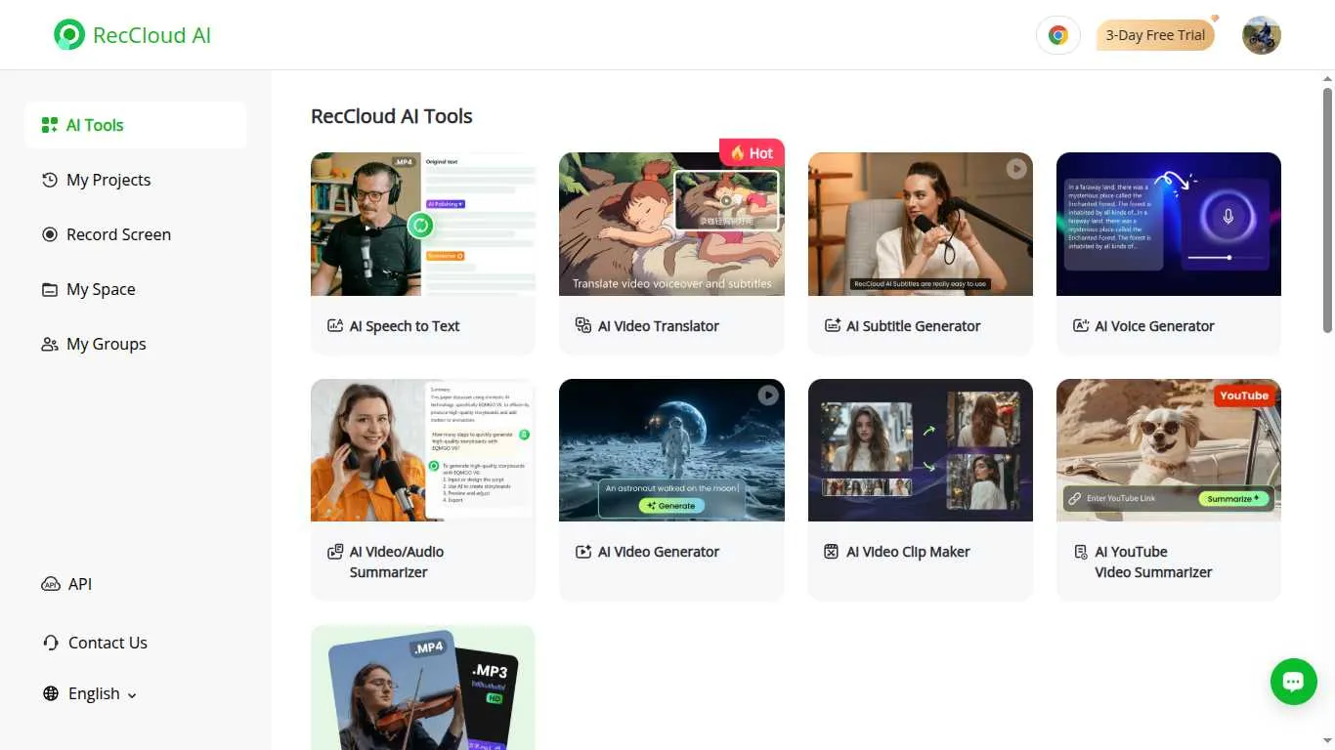
Task: Click the Record Screen circle icon
Action: (50, 234)
